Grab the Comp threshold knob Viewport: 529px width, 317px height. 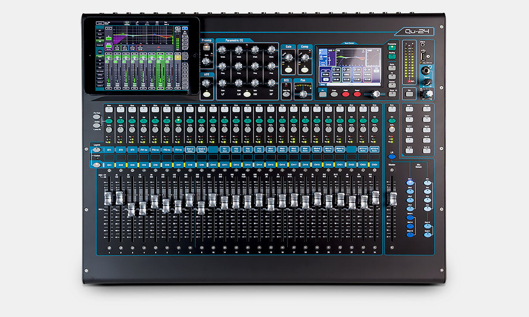305,57
